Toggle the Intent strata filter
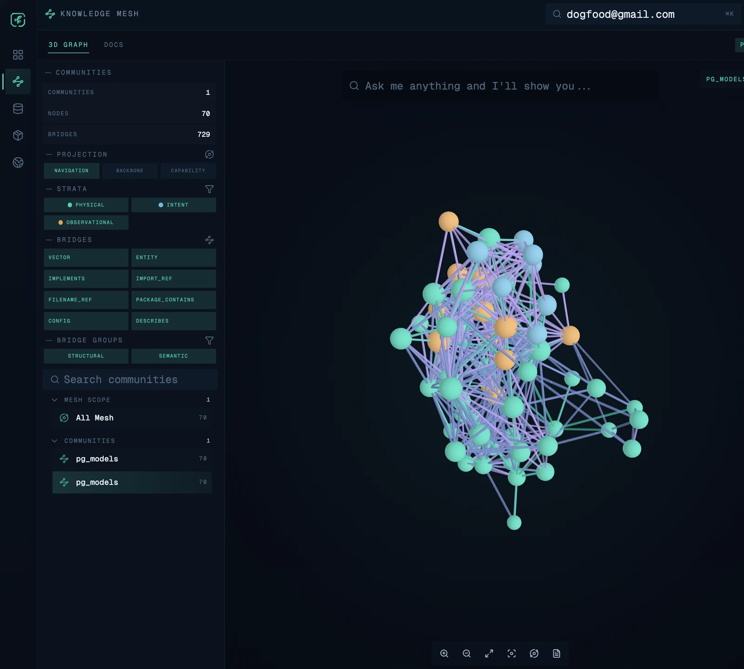This screenshot has height=669, width=744. (x=173, y=205)
